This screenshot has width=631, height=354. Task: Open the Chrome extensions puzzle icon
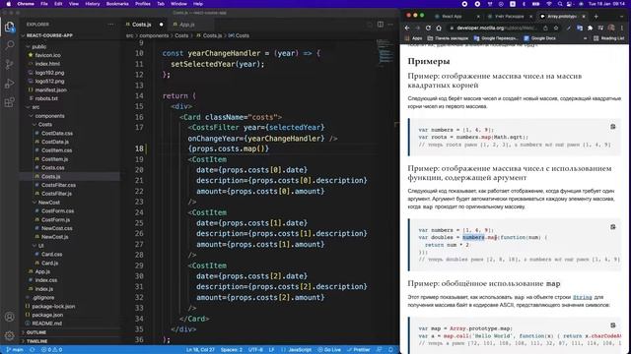click(x=590, y=29)
